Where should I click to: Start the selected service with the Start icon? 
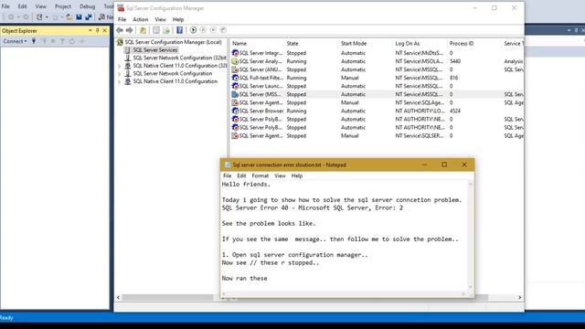tap(193, 30)
